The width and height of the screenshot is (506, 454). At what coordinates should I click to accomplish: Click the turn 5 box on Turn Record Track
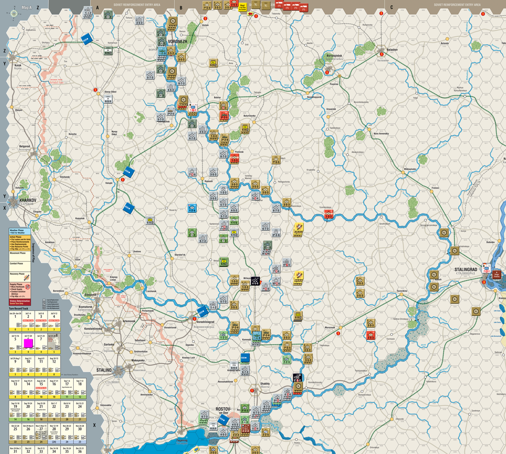click(x=15, y=343)
